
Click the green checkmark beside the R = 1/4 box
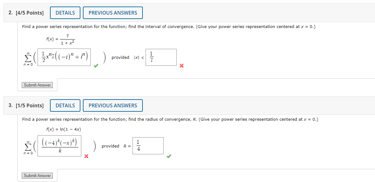point(169,156)
